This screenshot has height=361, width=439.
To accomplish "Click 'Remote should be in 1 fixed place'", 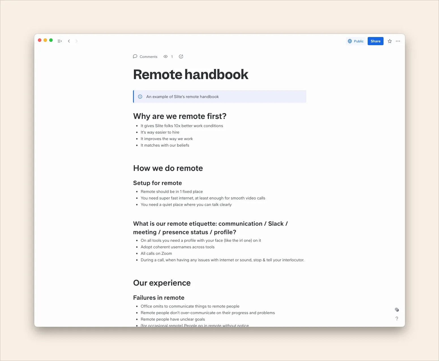I will coord(172,192).
